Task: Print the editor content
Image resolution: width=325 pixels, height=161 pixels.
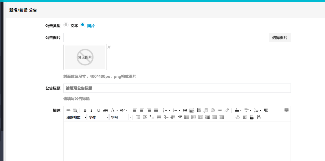Action: (x=252, y=117)
